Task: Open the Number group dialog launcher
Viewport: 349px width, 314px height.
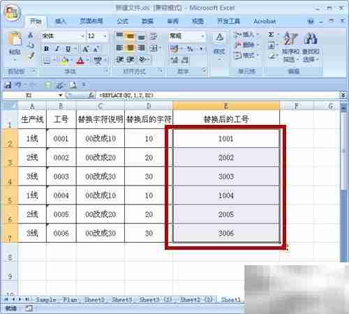Action: [204, 70]
